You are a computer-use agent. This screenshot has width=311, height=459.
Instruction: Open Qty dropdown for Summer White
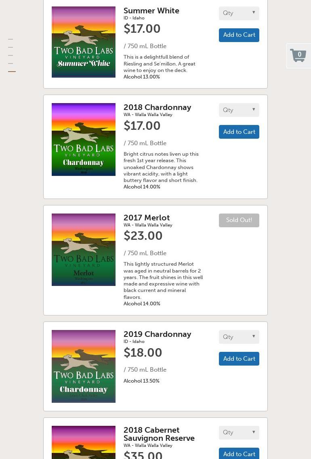(x=239, y=13)
